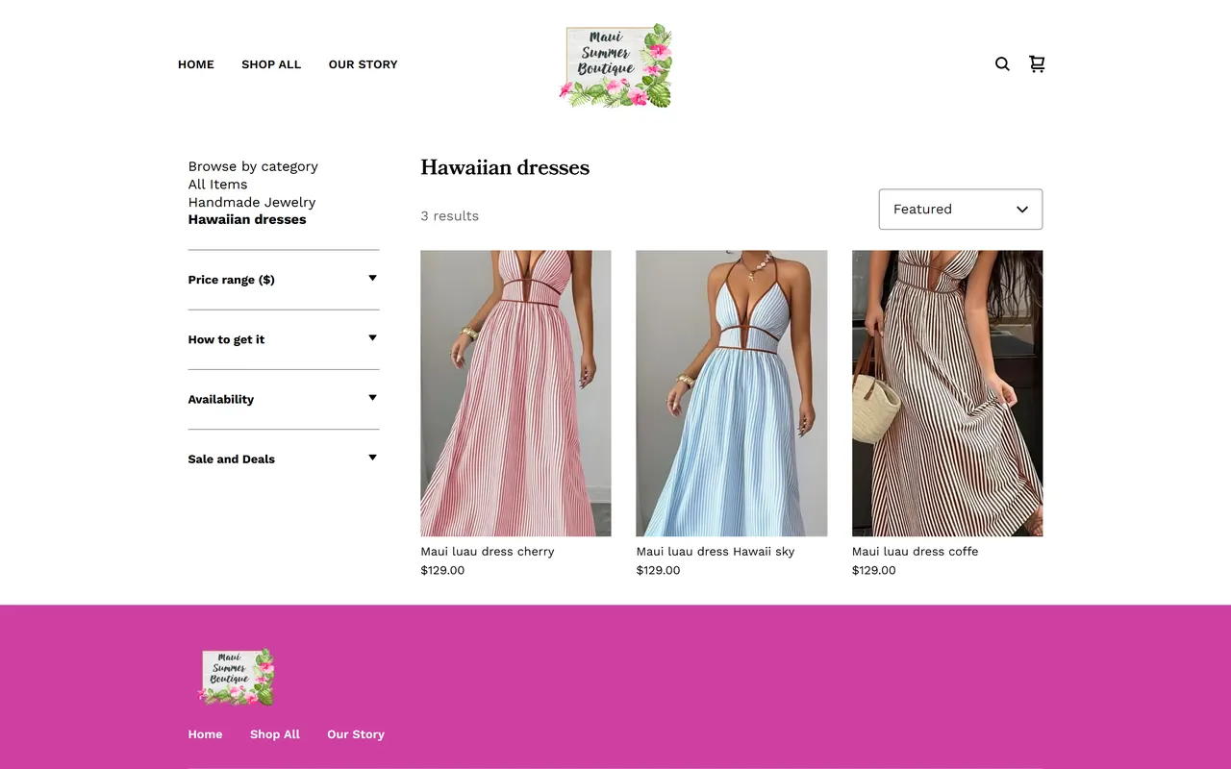Select Handmade Jewelry category
This screenshot has width=1231, height=769.
252,202
